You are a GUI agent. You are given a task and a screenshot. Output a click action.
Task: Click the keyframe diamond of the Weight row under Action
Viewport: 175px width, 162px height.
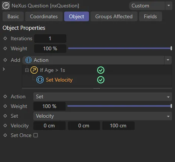point(5,106)
